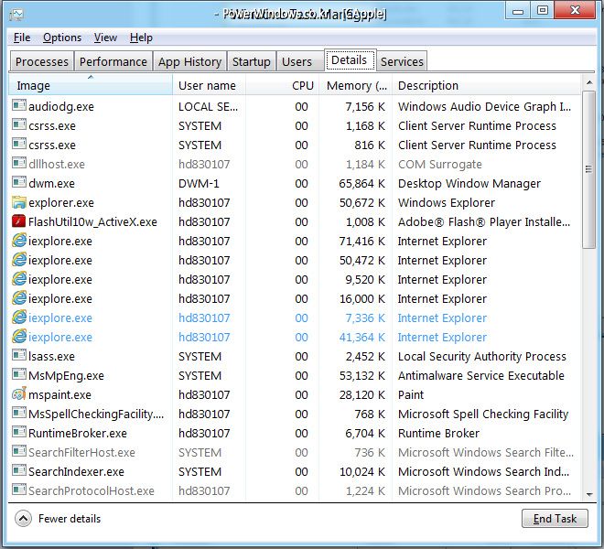
Task: Open the Options menu
Action: (x=62, y=38)
